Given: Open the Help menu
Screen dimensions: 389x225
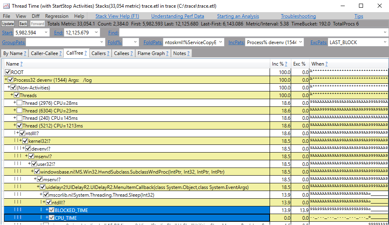Looking at the screenshot, I should click(79, 16).
